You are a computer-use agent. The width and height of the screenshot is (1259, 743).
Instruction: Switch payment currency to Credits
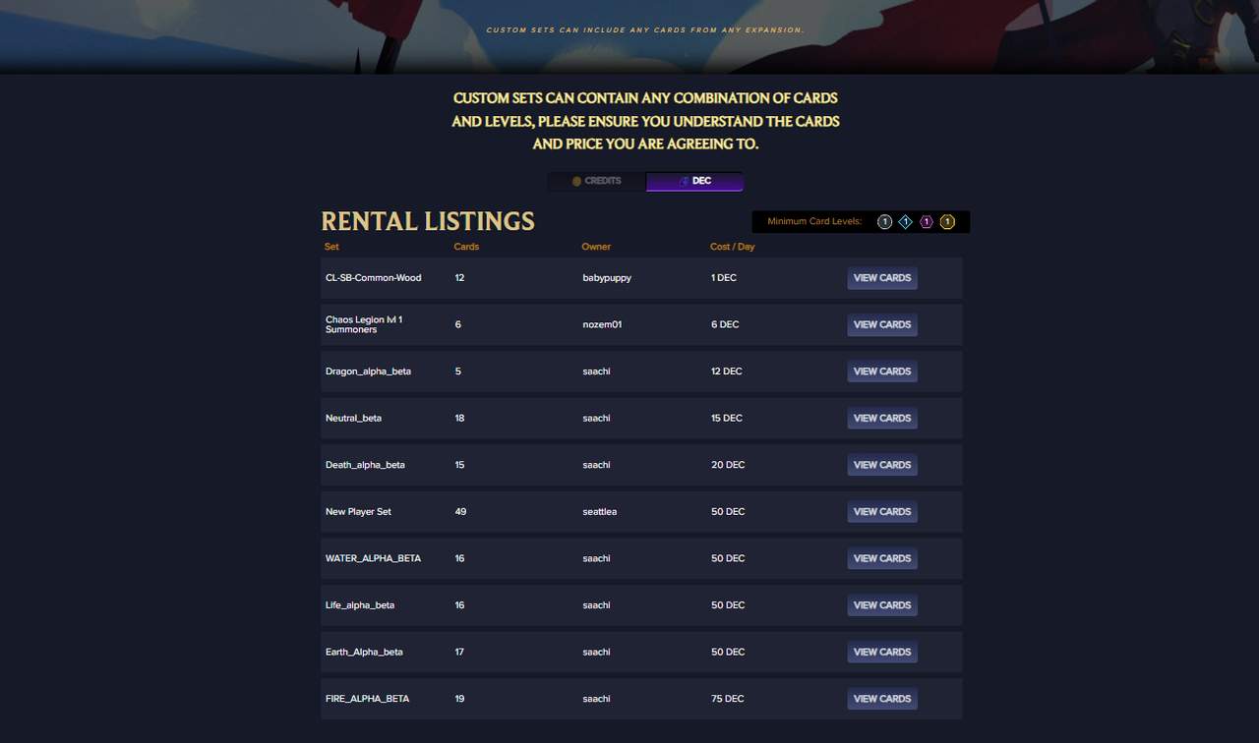[x=596, y=182]
